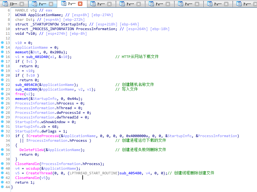Toggle breakpoint dot on line 14
This screenshot has height=192, width=257.
(x=2, y=47)
